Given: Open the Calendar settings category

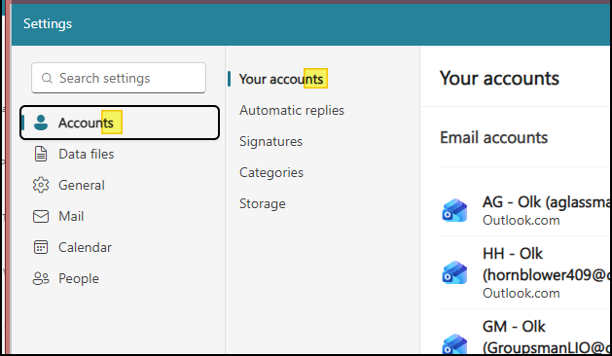Looking at the screenshot, I should pyautogui.click(x=120, y=247).
